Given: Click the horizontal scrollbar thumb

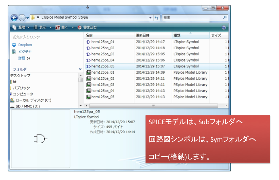Looking at the screenshot, I should (153, 106).
